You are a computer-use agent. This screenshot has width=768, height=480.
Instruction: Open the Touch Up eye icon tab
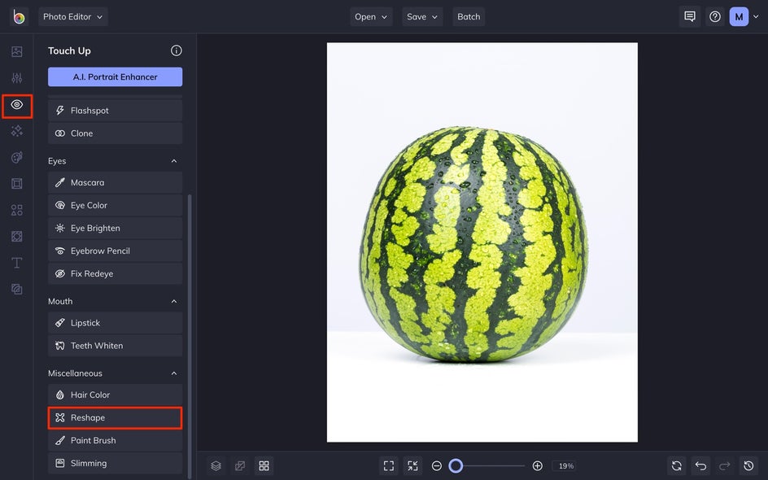click(17, 105)
